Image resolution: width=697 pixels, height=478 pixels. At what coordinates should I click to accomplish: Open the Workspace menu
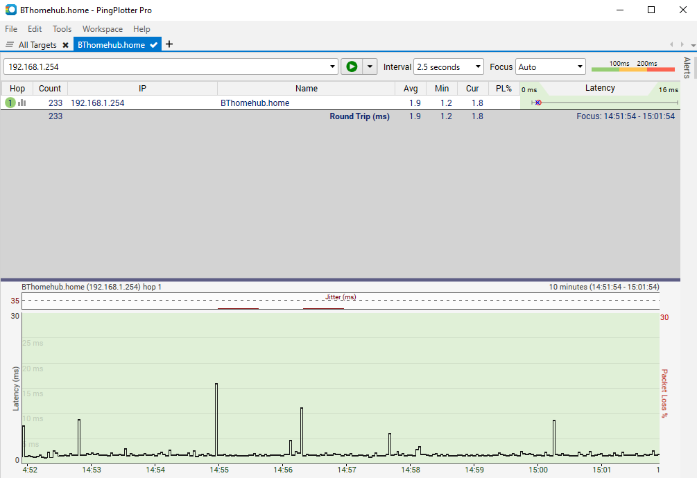click(x=102, y=29)
